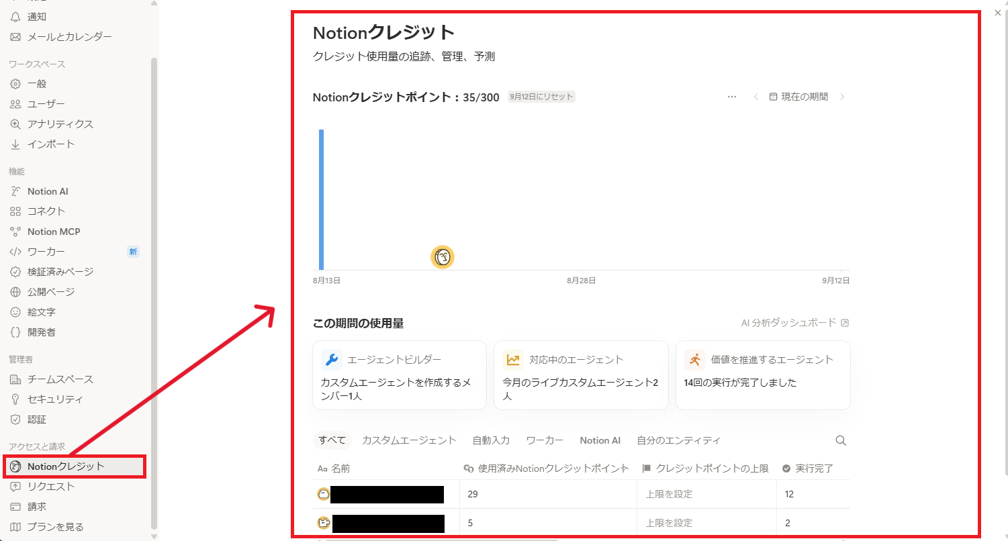Open the 現在の期間 period picker
1008x541 pixels.
(798, 97)
